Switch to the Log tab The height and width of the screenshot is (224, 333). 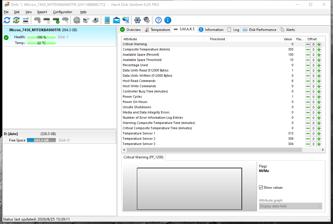click(x=233, y=29)
